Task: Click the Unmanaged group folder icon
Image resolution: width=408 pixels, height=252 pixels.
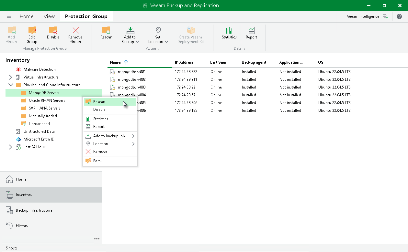Action: (24, 124)
